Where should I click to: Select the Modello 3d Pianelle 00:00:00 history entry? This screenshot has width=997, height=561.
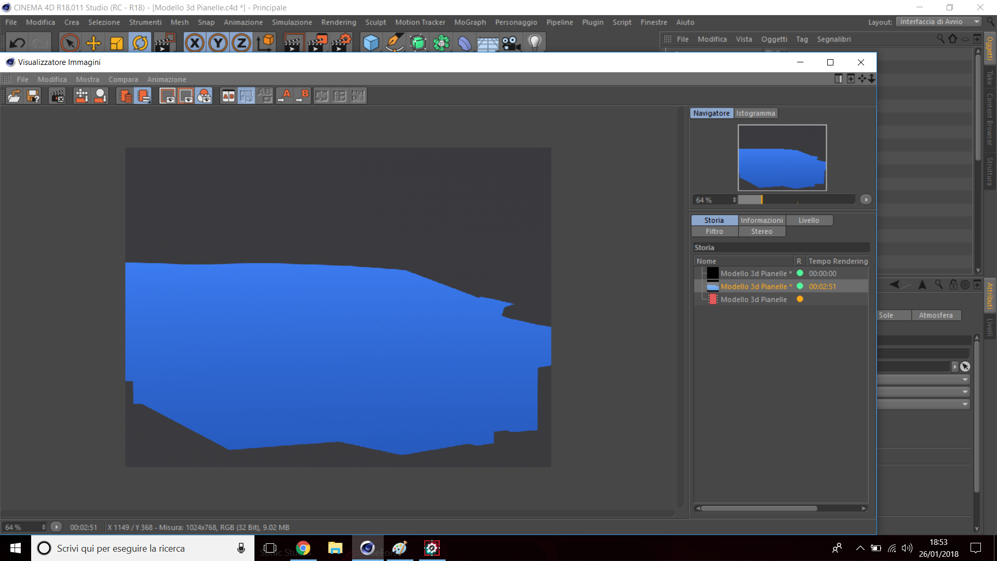pyautogui.click(x=756, y=274)
